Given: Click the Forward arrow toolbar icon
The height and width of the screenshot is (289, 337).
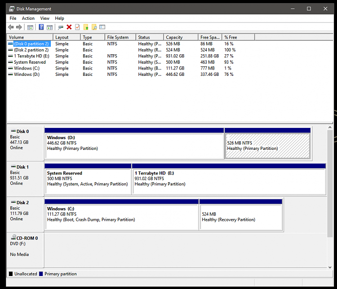Looking at the screenshot, I should click(19, 27).
